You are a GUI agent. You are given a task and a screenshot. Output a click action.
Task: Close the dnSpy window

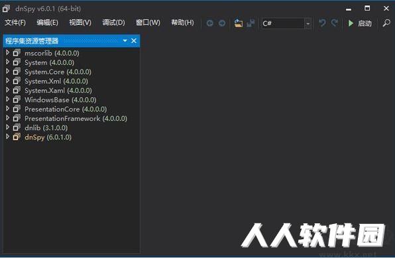click(x=386, y=9)
